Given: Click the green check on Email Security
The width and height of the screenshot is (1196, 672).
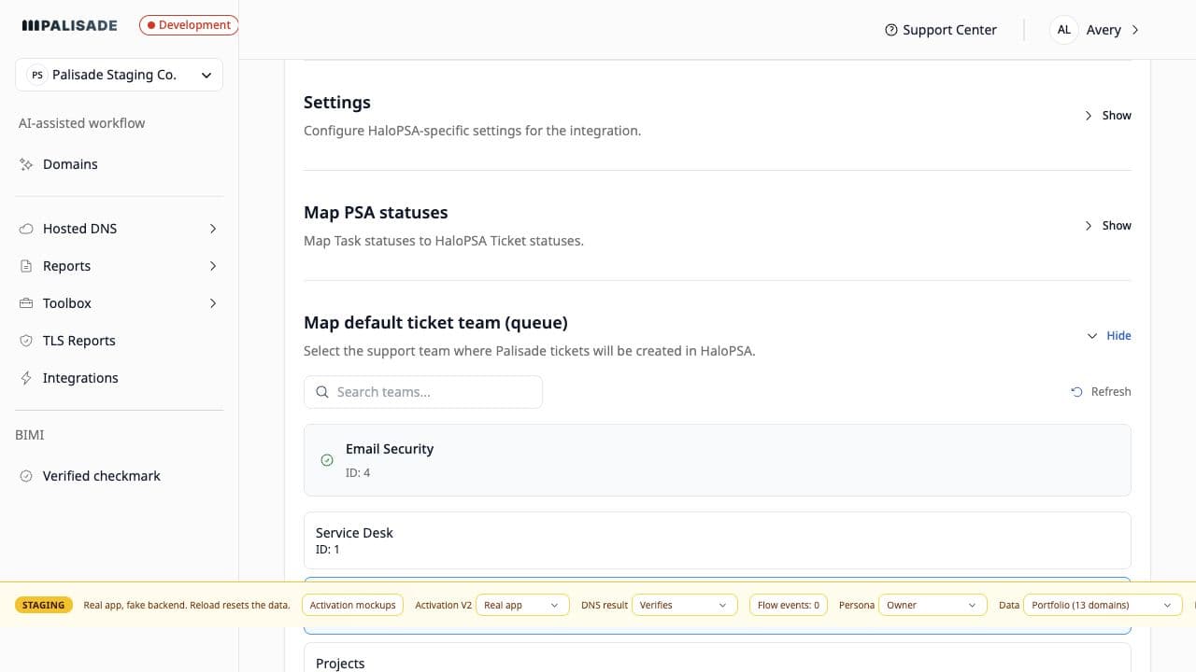Looking at the screenshot, I should click(x=327, y=460).
